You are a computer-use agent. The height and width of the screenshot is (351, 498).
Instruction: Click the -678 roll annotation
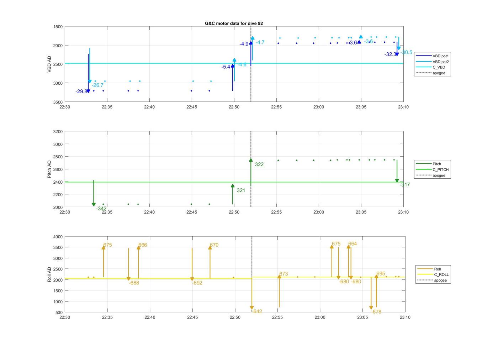pos(376,311)
